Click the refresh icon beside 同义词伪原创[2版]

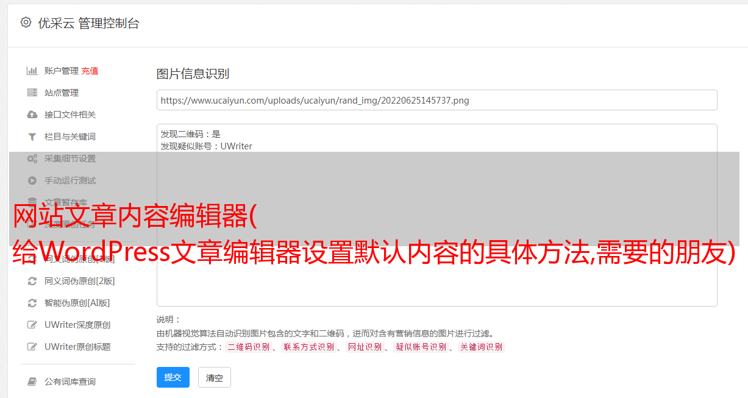32,281
